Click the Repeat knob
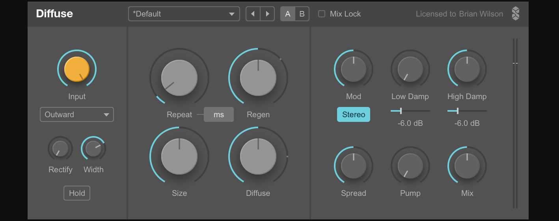This screenshot has height=221, width=559. [x=179, y=78]
